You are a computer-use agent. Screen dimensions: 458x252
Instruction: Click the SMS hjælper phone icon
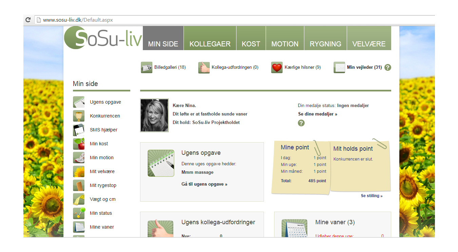79,130
